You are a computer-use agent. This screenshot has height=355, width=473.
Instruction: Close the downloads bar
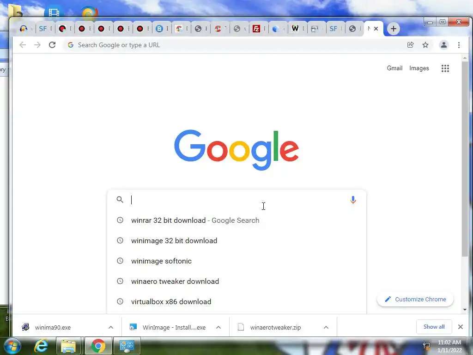coord(461,327)
